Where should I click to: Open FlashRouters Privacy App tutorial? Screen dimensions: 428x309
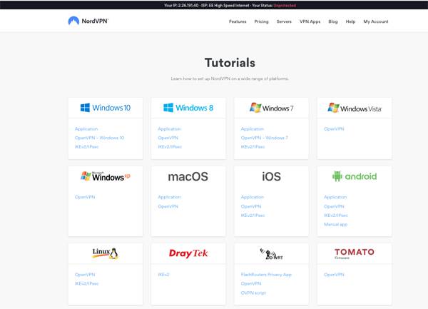tap(266, 275)
